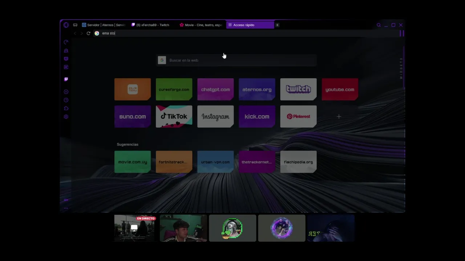465x261 pixels.
Task: Click the Sugerencias heading
Action: coord(128,144)
